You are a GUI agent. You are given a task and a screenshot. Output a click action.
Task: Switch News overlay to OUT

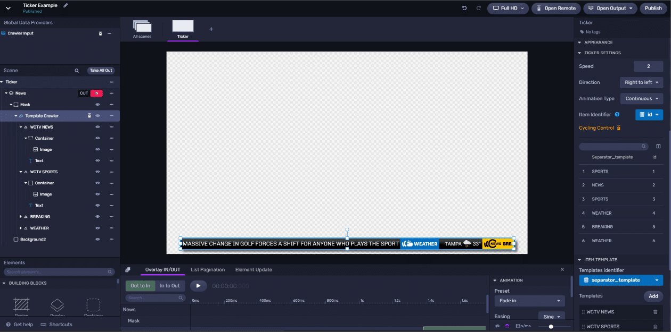click(x=84, y=93)
